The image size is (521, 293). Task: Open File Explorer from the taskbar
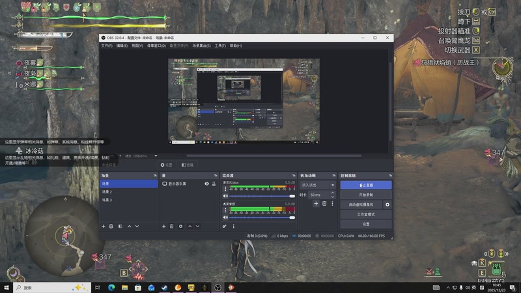124,287
